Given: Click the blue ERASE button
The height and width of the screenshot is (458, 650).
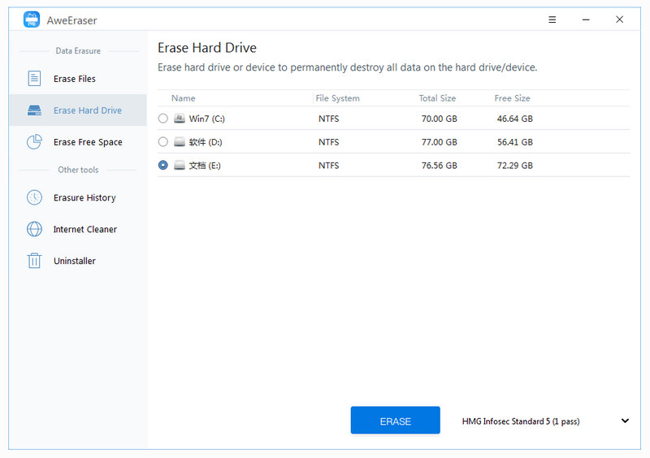Looking at the screenshot, I should [x=395, y=421].
